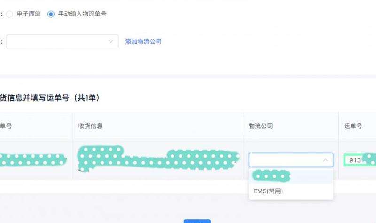Screen dimensions: 376x223
Task: Select 手动输入物流单号 radio option
Action: [51, 14]
